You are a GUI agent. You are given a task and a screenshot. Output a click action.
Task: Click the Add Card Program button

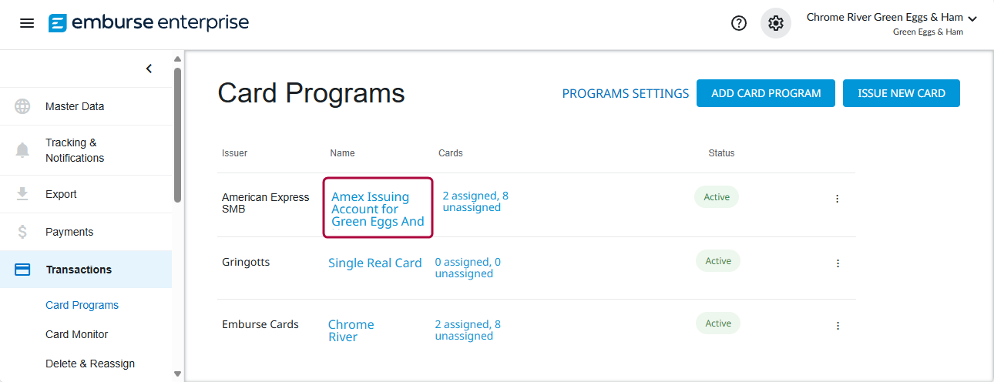click(766, 93)
